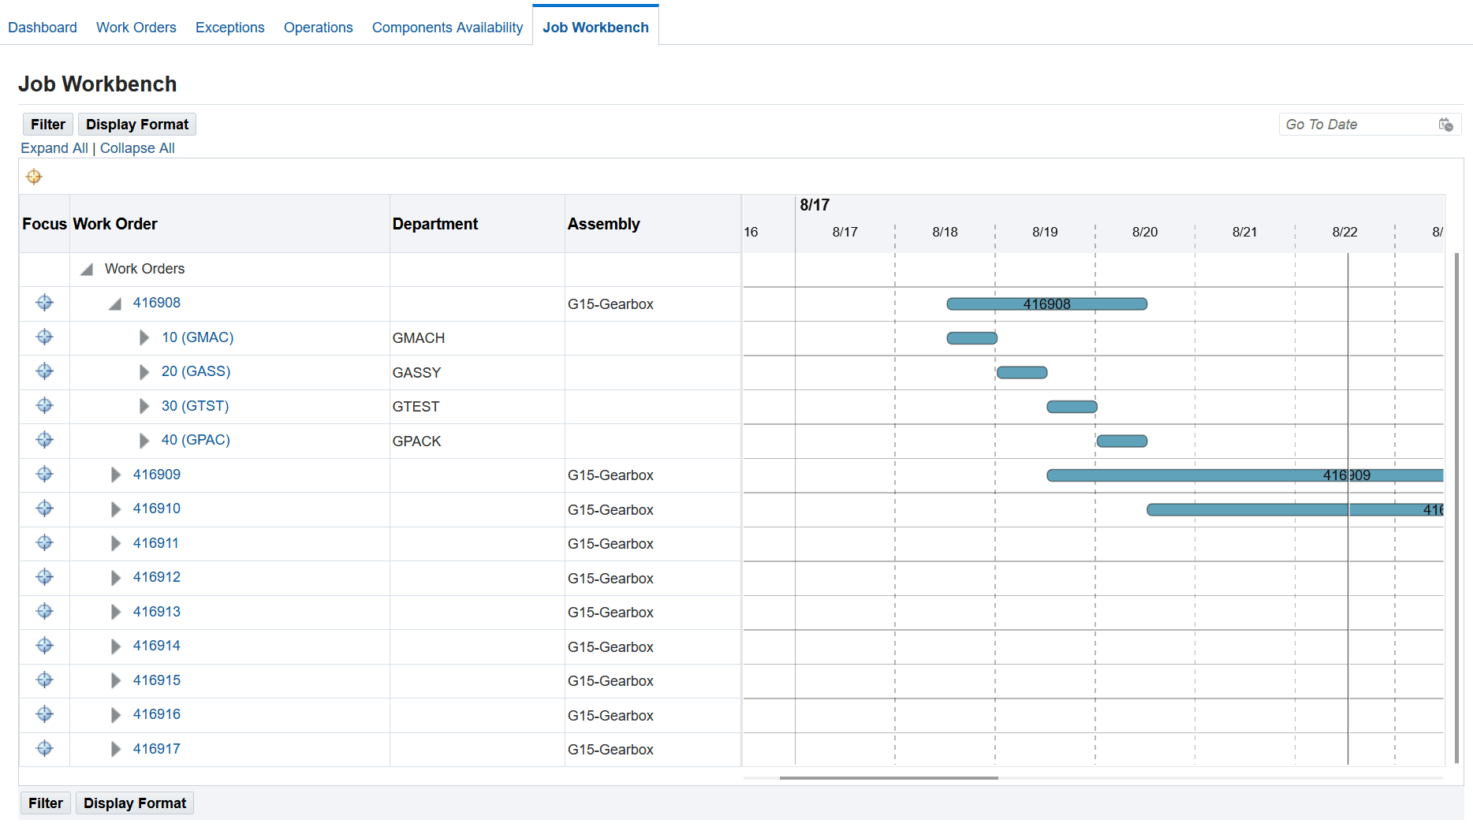Focus on work order 416910 row

(45, 508)
